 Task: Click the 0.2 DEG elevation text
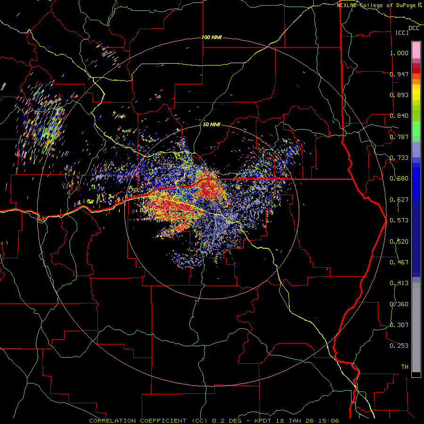tap(227, 421)
